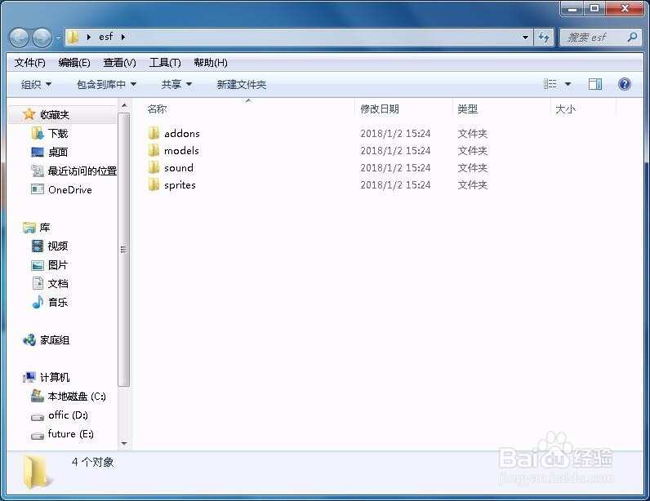Sort by the 类型 column header
650x501 pixels.
coord(468,109)
